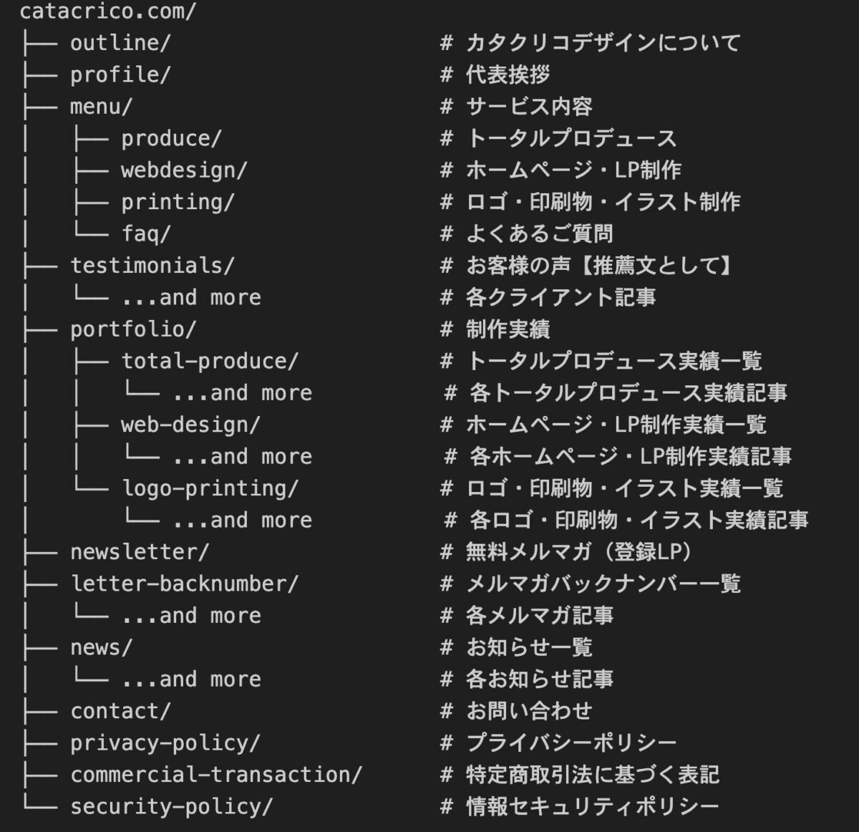Select the commercial-transaction/ entry
The height and width of the screenshot is (832, 859).
click(216, 775)
